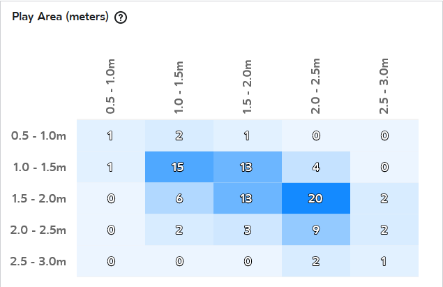Click the Play Area (meters) title
The height and width of the screenshot is (287, 443).
(60, 17)
